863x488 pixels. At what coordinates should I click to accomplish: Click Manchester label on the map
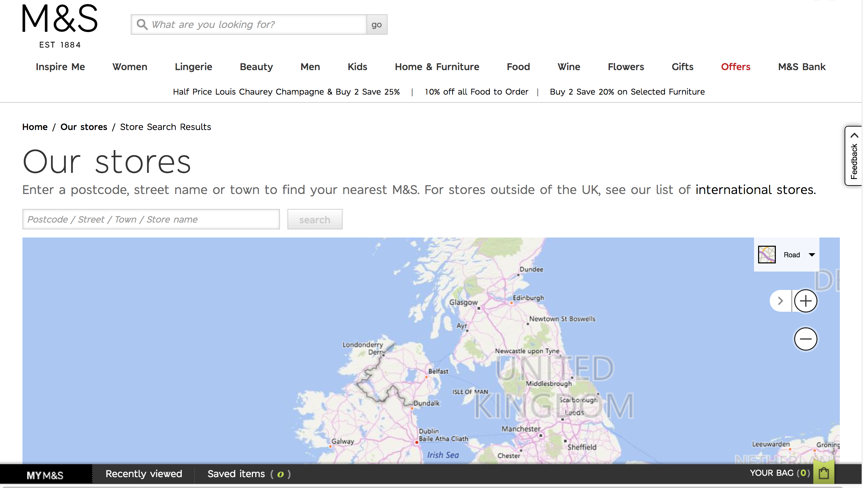point(521,429)
